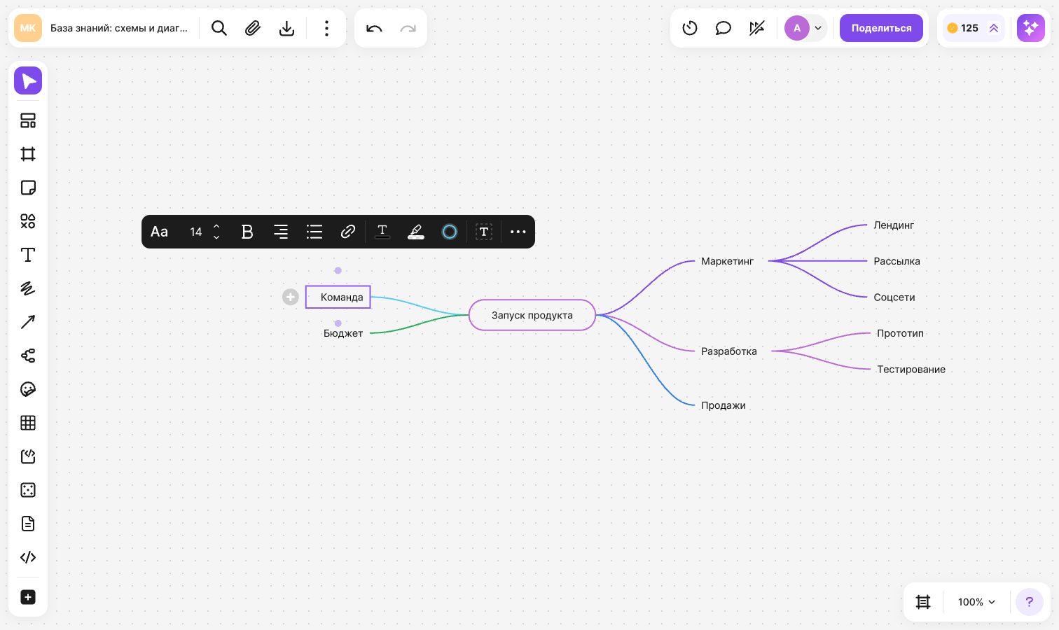The height and width of the screenshot is (630, 1059).
Task: Select the mind map tool
Action: (x=28, y=356)
